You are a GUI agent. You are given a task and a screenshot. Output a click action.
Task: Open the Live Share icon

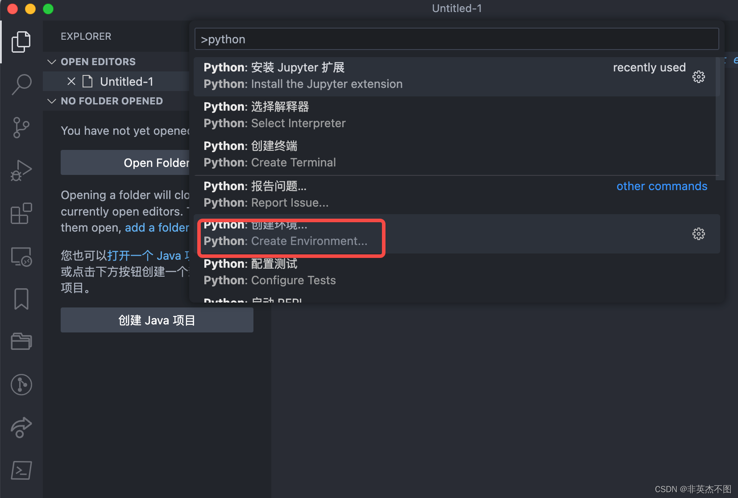[21, 427]
